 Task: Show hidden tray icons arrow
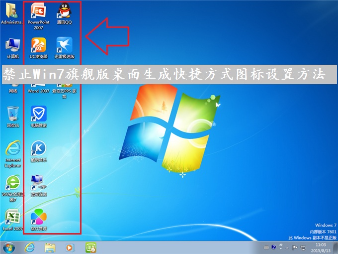(287, 248)
